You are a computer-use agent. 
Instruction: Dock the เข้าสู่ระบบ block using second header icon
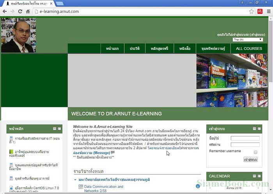(x=259, y=129)
